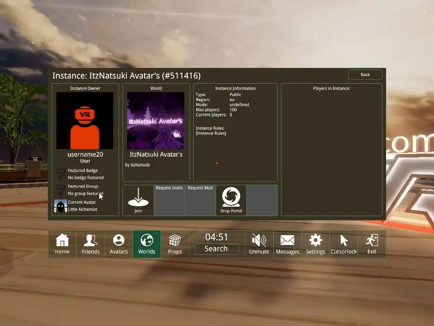The height and width of the screenshot is (326, 434).
Task: Click the Request Mod button
Action: pos(200,200)
